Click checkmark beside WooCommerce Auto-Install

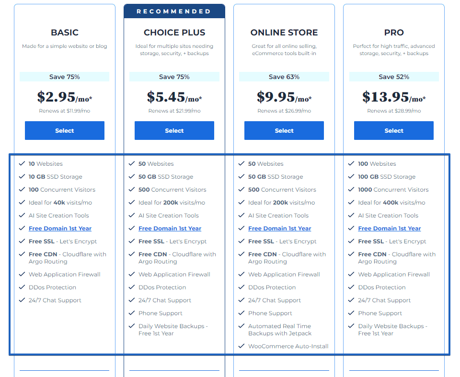(241, 346)
